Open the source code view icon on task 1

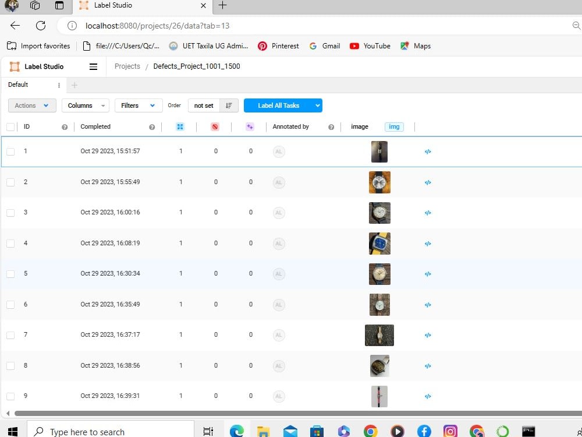coord(428,151)
